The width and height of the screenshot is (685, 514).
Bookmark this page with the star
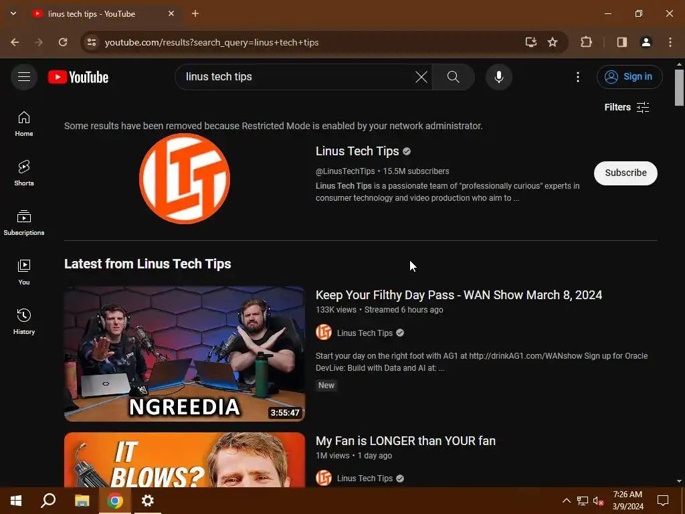[553, 42]
